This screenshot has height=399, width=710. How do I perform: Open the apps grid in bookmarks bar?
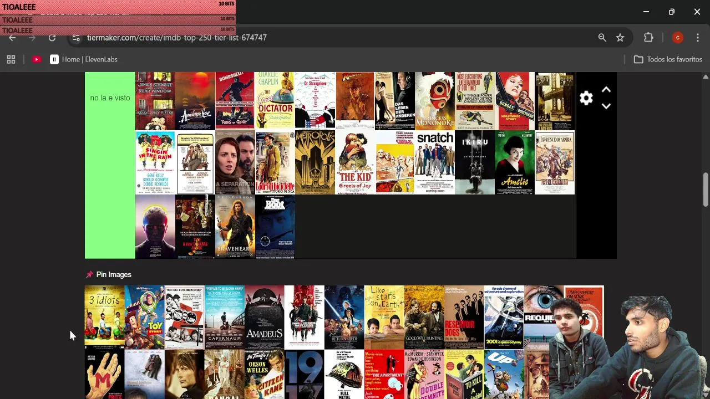[11, 59]
